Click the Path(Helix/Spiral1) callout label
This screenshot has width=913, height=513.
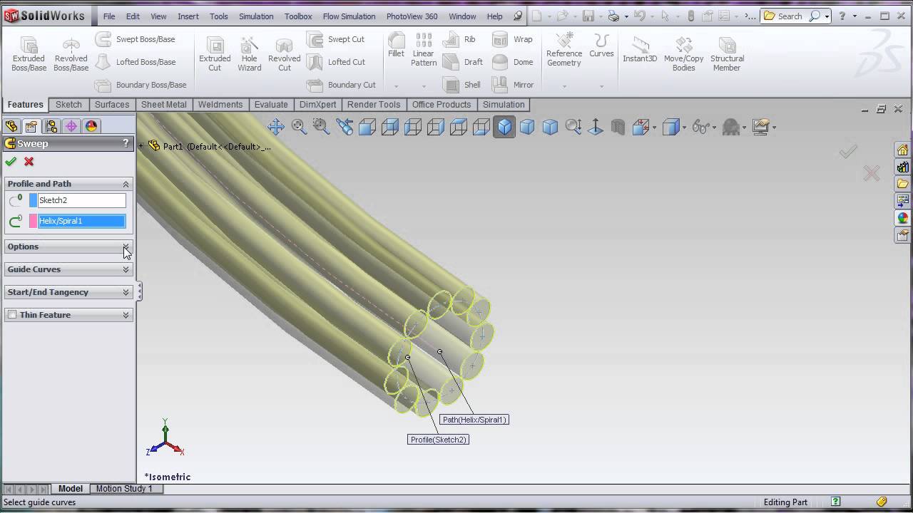coord(474,420)
